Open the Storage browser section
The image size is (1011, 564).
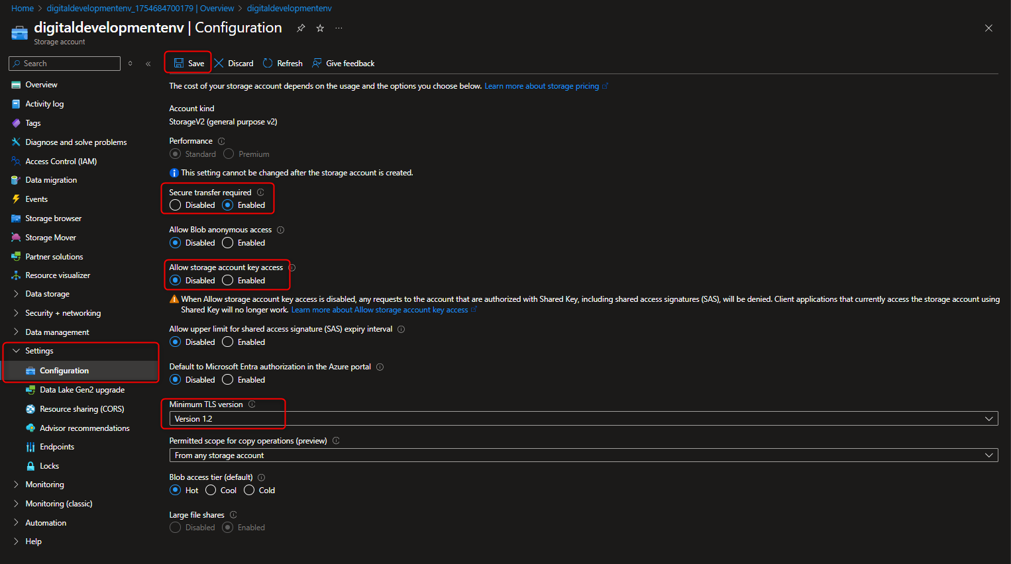52,218
